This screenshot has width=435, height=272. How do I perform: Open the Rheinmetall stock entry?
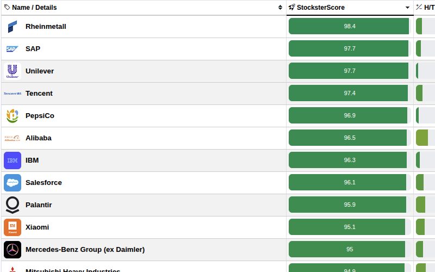pos(46,27)
